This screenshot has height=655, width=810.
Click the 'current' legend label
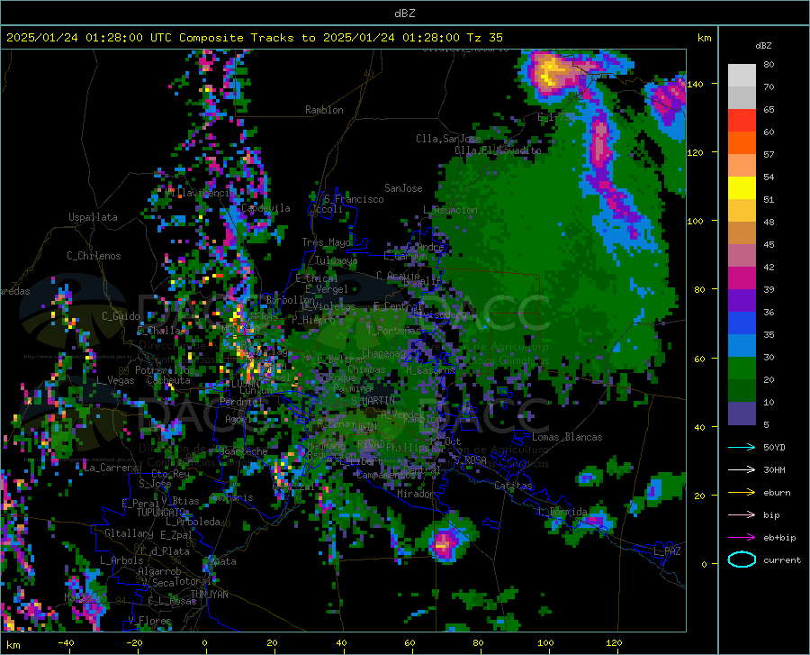[781, 559]
